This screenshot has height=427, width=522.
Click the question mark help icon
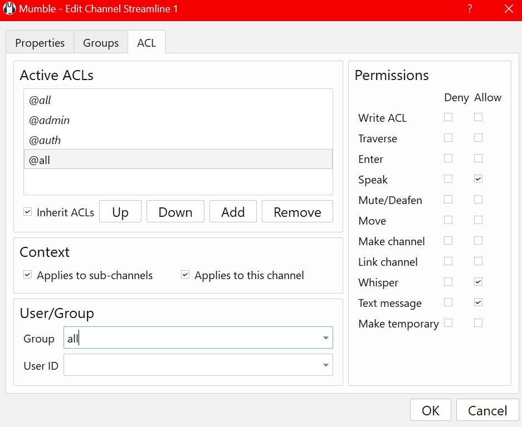(470, 9)
